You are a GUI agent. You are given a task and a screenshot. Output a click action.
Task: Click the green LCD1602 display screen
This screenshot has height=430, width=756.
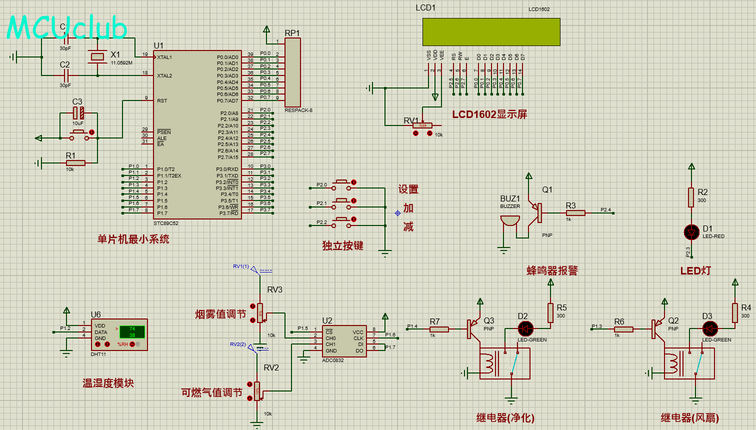click(x=491, y=32)
